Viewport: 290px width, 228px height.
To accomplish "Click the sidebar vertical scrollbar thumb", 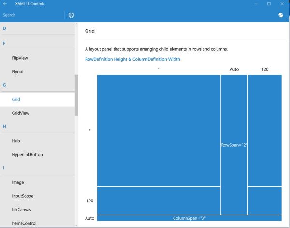I will point(76,95).
